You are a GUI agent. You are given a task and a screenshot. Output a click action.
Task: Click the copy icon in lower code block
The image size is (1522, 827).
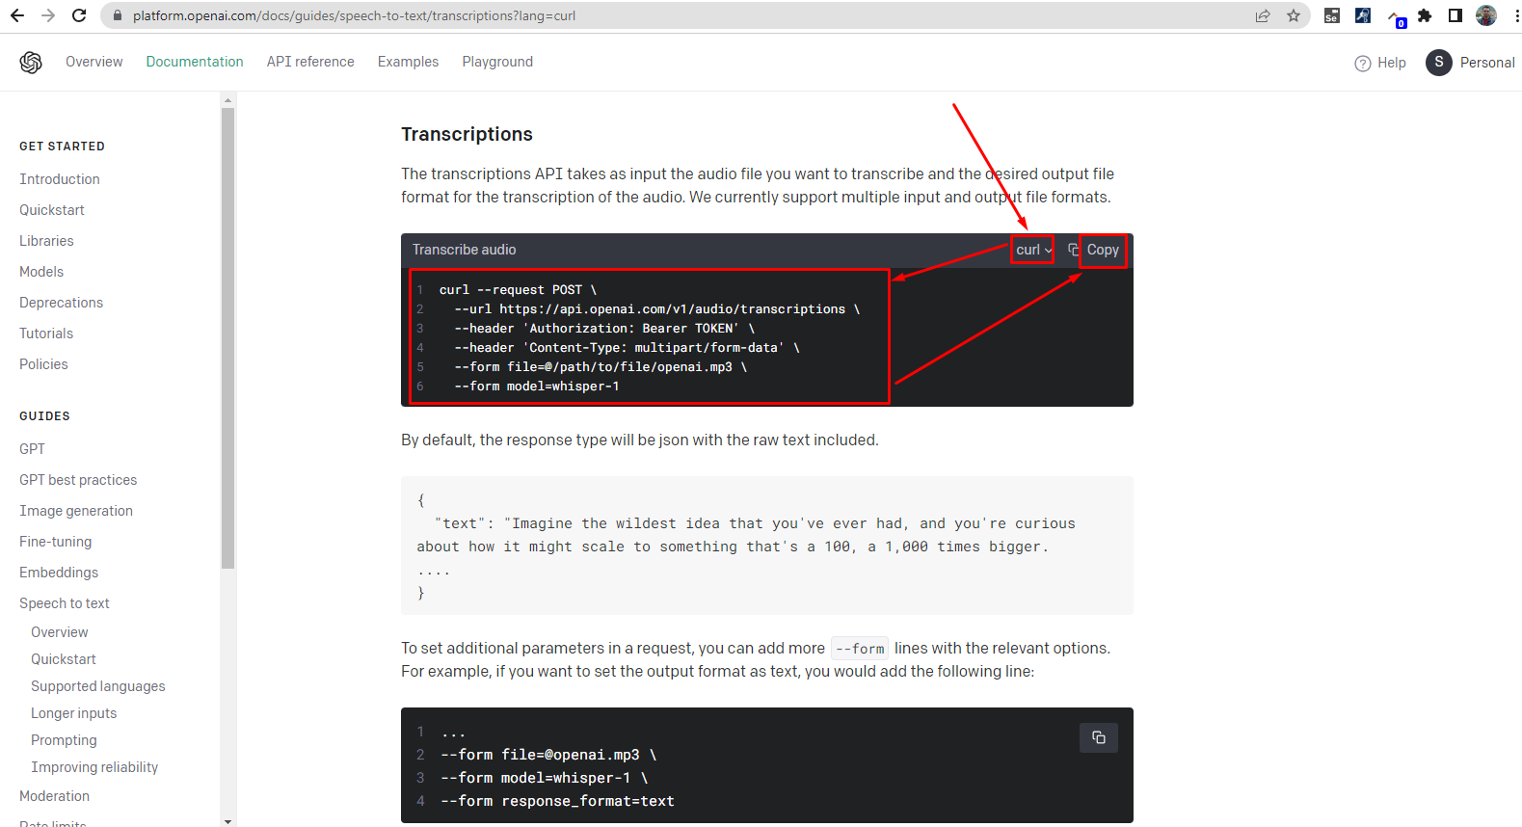[x=1099, y=737]
